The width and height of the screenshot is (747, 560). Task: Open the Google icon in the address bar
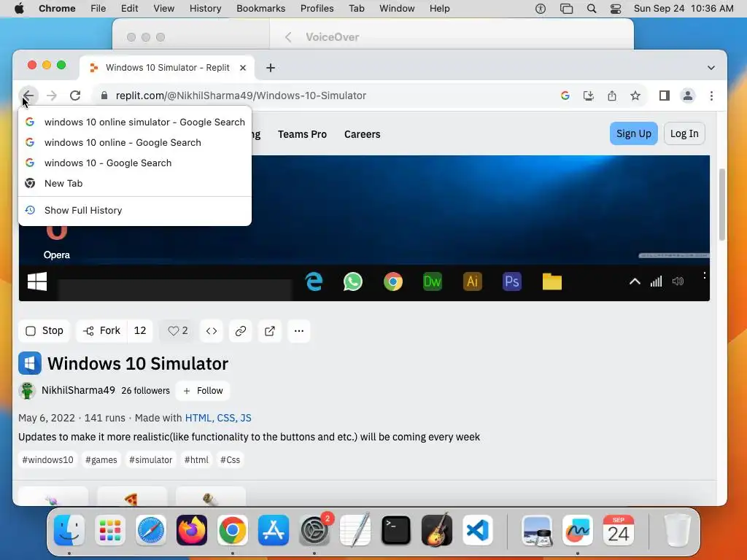click(x=565, y=96)
